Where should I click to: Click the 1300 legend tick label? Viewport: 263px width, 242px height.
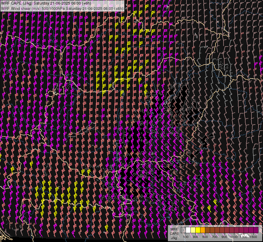pyautogui.click(x=244, y=237)
